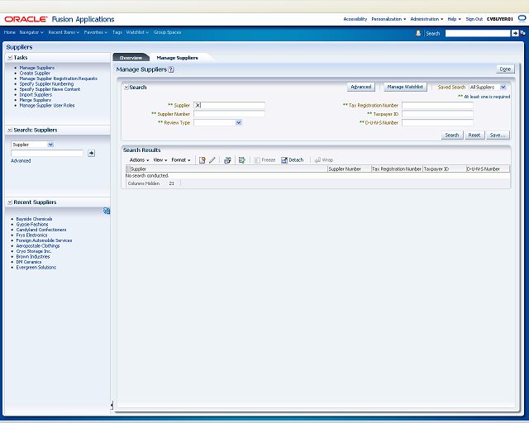The height and width of the screenshot is (423, 529).
Task: Open the saved searches icon in header
Action: coord(522,33)
